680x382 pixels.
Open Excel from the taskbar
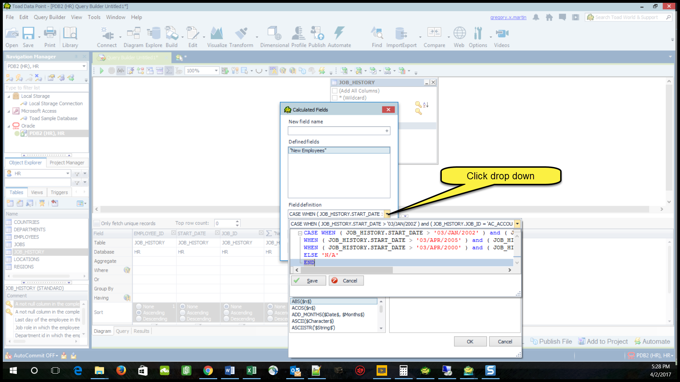tap(252, 370)
